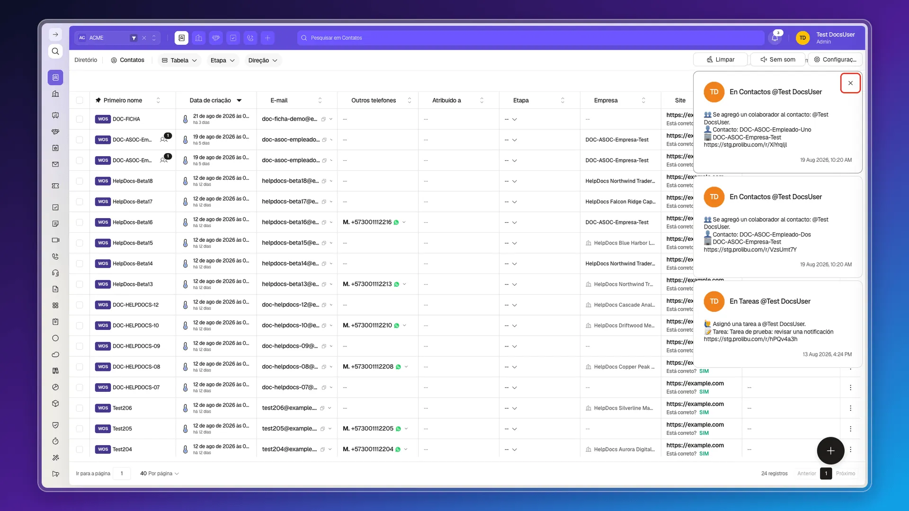Screen dimensions: 909x511
Task: Click the Pesquisar em Contatos search field
Action: tap(530, 38)
